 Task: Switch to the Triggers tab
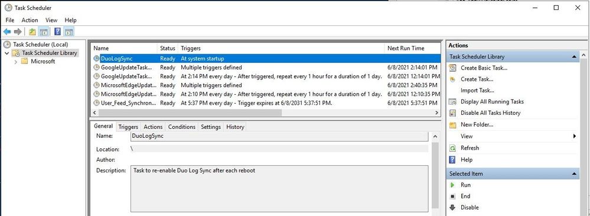pyautogui.click(x=128, y=127)
